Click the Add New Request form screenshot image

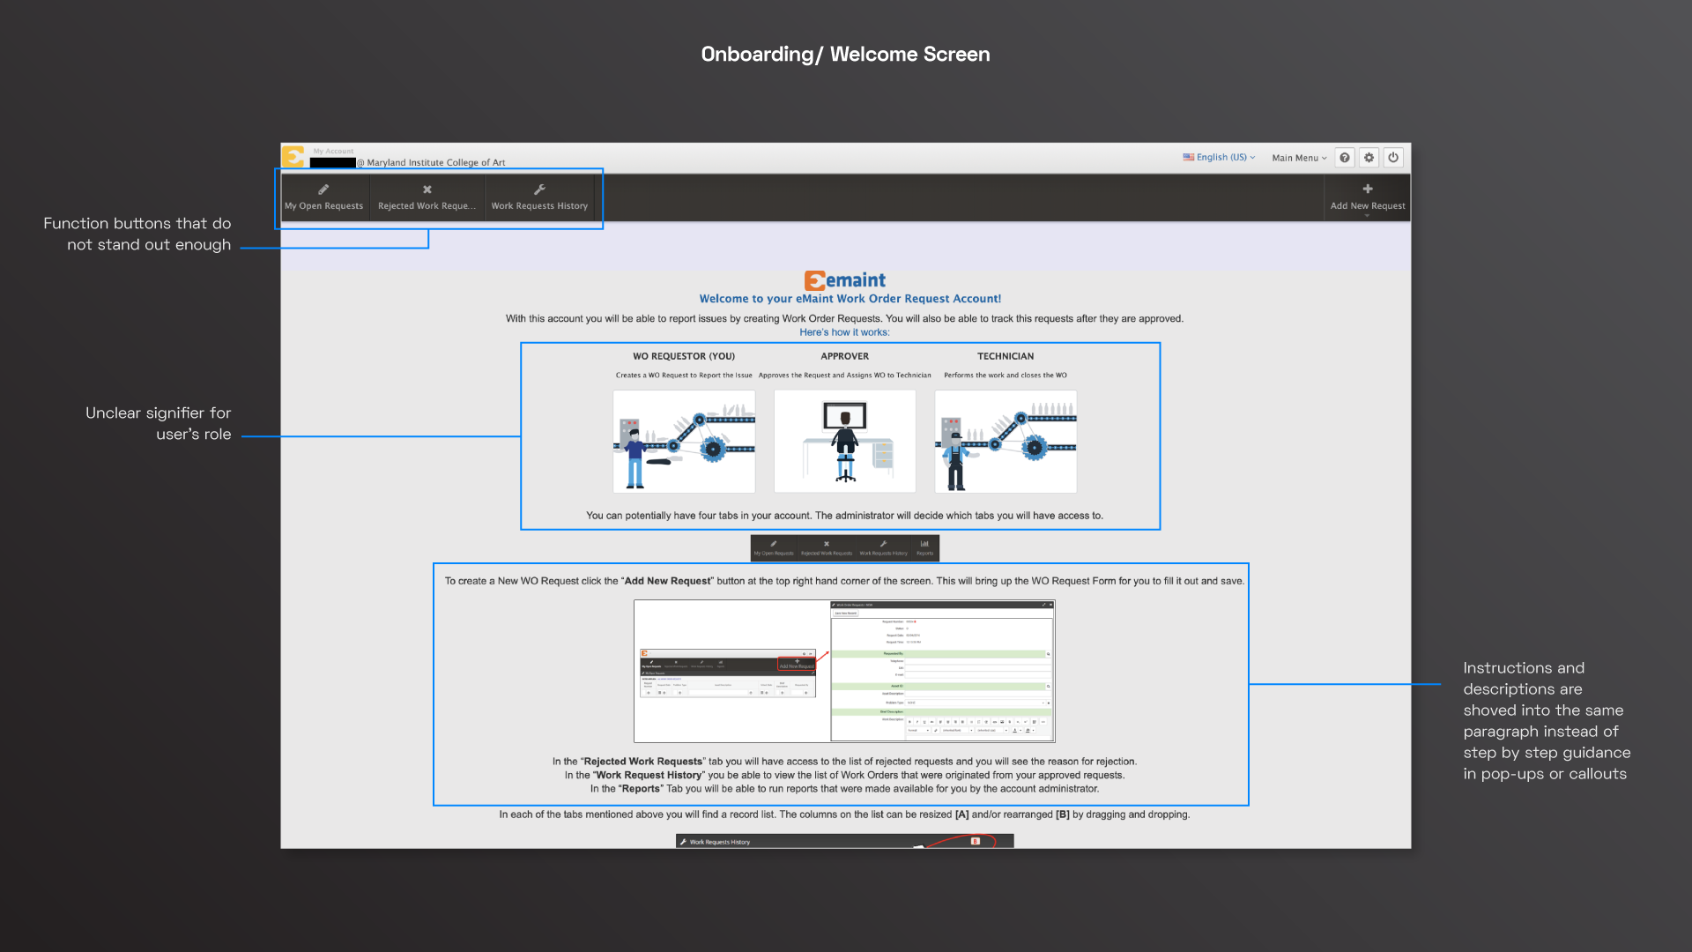point(844,672)
